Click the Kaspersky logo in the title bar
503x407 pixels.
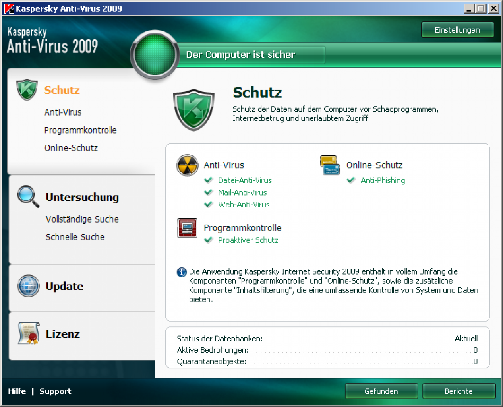9,8
